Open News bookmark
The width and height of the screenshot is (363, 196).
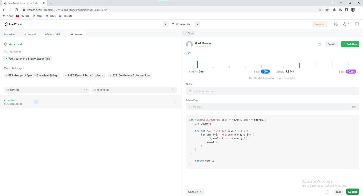click(x=51, y=16)
